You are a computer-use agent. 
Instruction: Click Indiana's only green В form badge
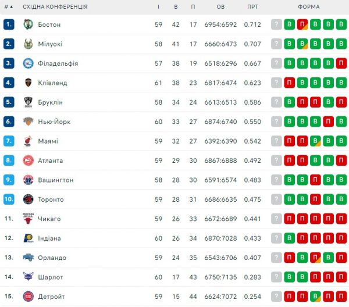pyautogui.click(x=289, y=238)
